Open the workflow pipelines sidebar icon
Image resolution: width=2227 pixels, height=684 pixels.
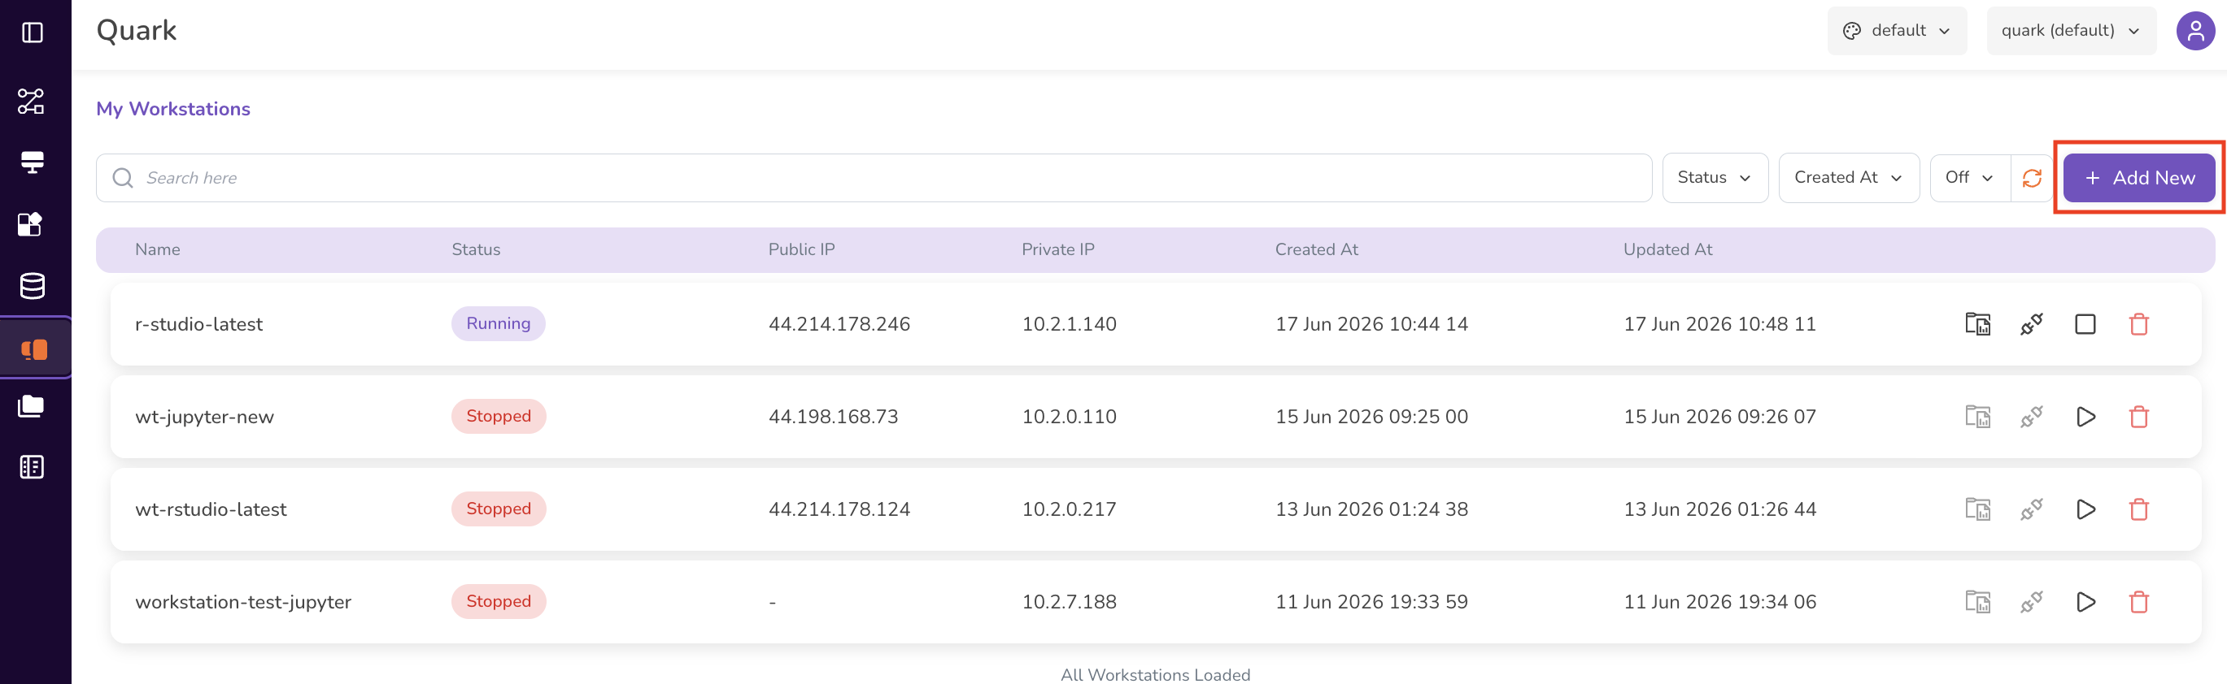(x=32, y=101)
